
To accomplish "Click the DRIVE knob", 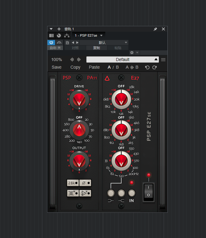I will tap(79, 99).
